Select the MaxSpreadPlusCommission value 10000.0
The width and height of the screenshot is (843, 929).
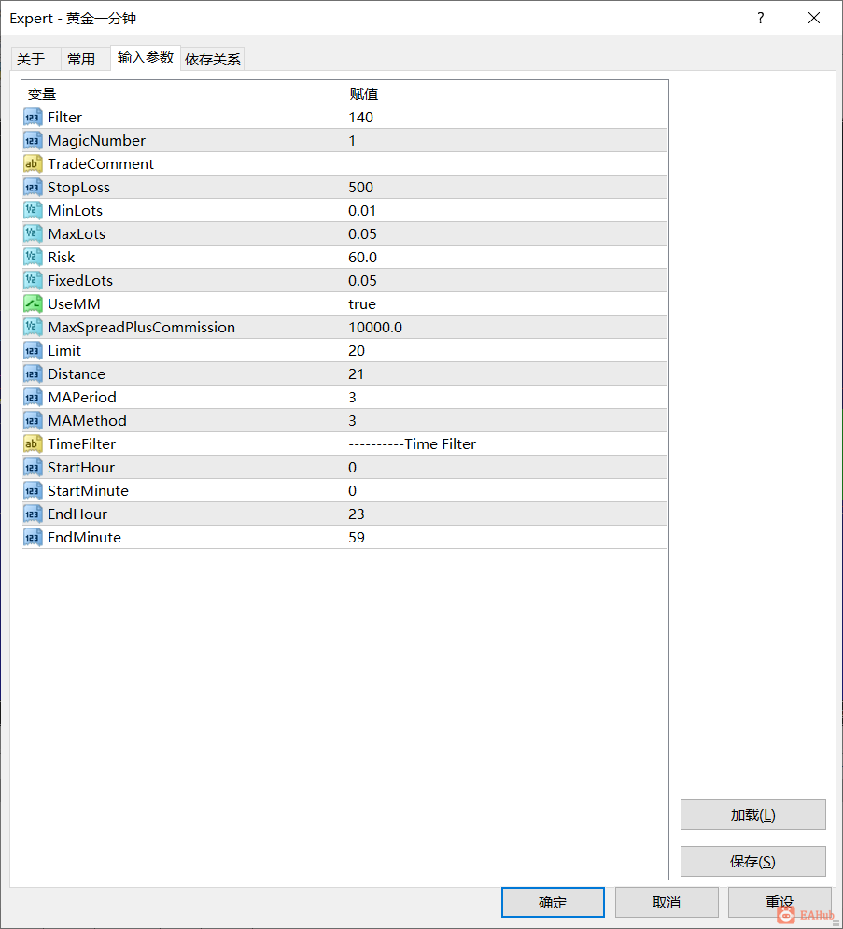point(375,327)
